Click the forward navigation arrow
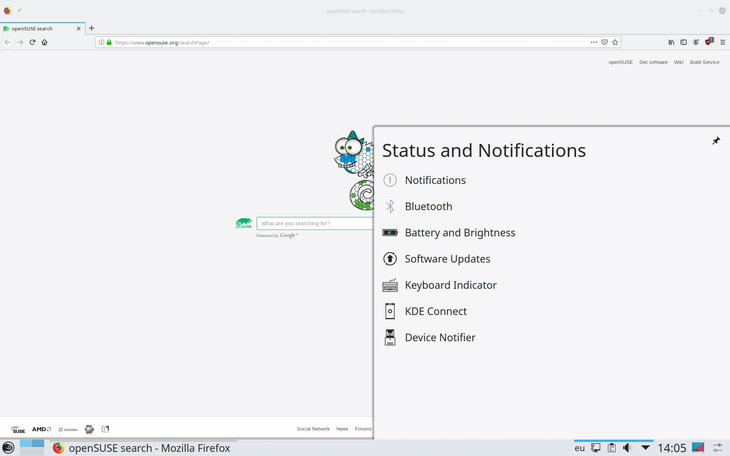Viewport: 730px width, 456px height. pos(20,42)
